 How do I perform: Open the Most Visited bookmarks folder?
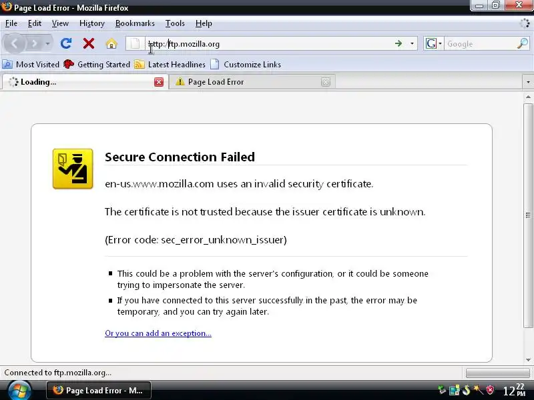pyautogui.click(x=31, y=64)
